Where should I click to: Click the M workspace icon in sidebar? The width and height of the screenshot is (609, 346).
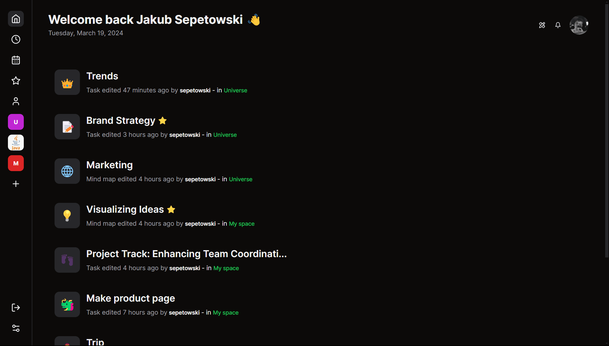[x=16, y=163]
